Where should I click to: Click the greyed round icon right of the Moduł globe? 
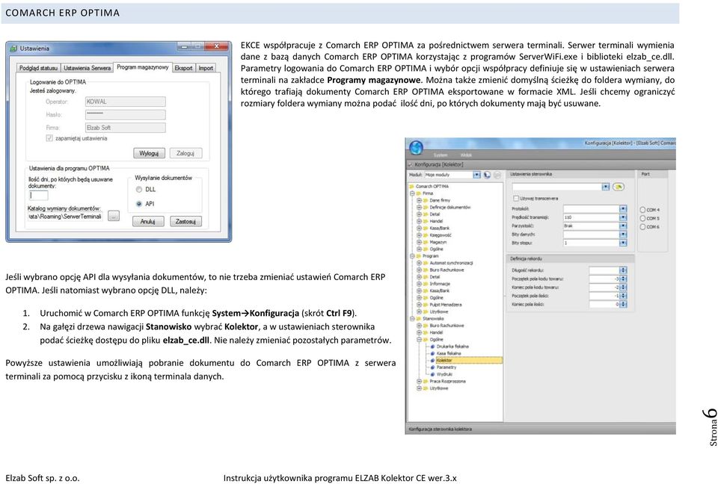[497, 175]
